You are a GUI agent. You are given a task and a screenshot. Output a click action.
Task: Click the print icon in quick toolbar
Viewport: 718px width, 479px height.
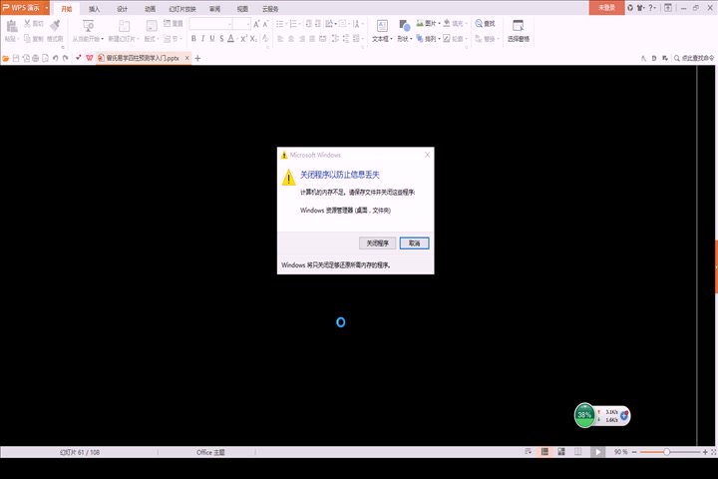(x=35, y=58)
